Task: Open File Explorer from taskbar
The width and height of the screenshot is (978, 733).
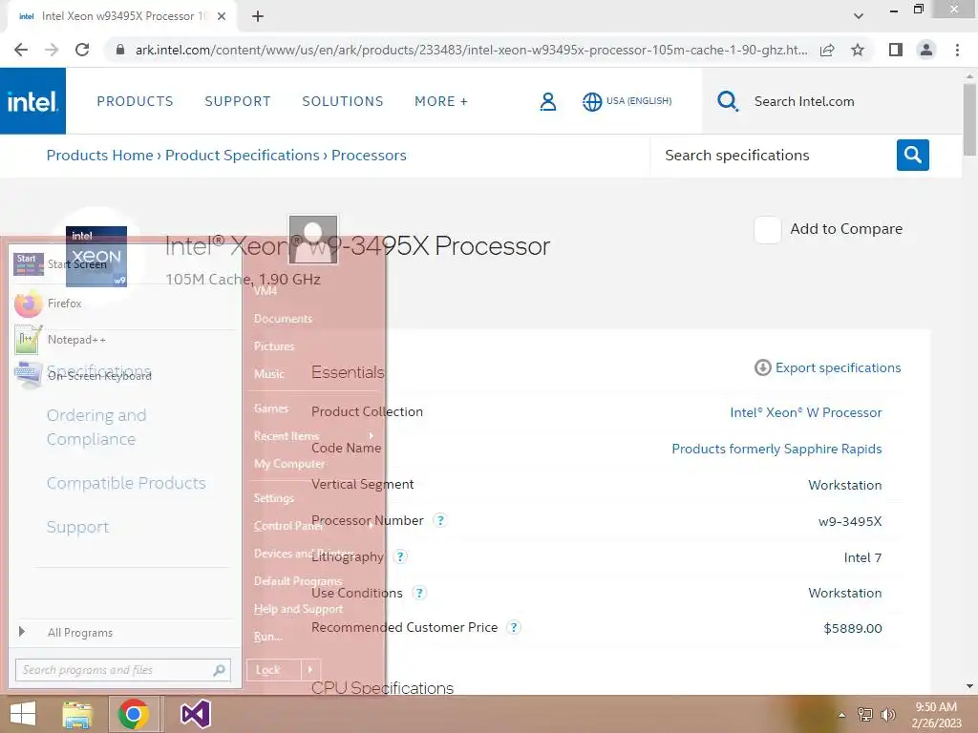Action: [76, 714]
